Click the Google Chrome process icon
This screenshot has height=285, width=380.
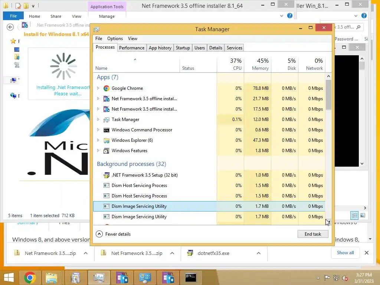tap(106, 88)
